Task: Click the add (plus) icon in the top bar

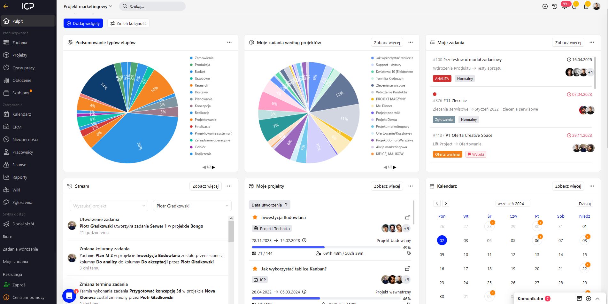Action: pos(545,6)
